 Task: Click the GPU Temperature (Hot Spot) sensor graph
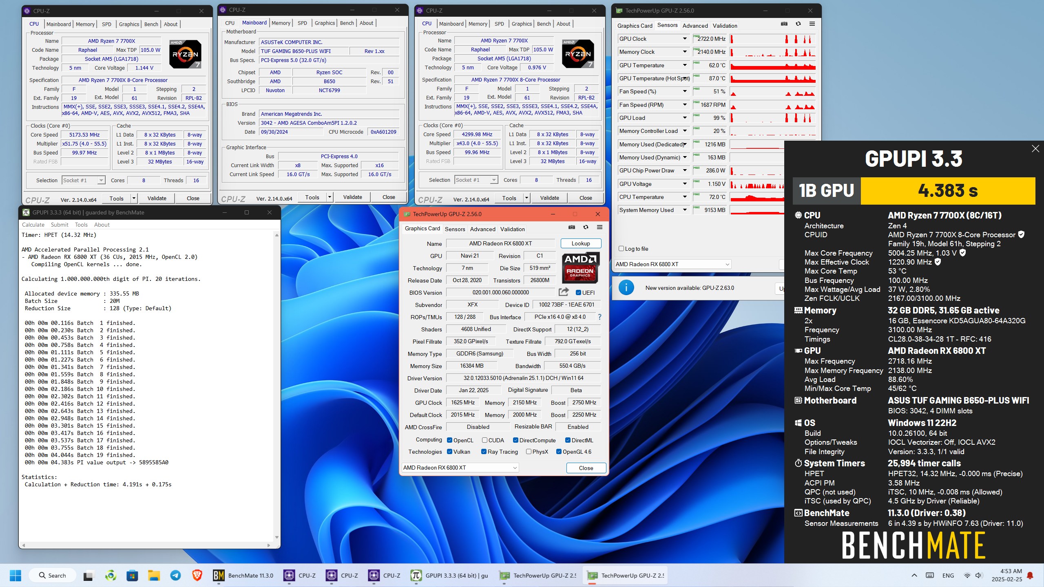pos(773,78)
